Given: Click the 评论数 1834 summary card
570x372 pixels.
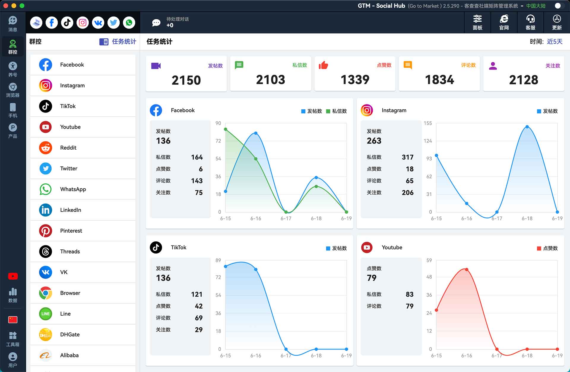Looking at the screenshot, I should [x=439, y=74].
